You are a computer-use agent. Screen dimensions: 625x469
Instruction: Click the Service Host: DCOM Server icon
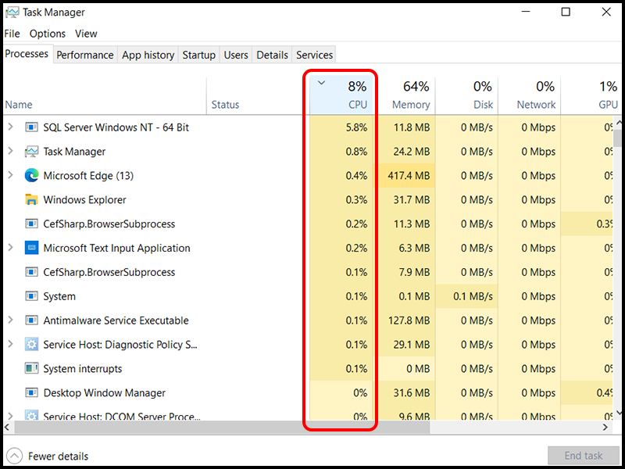coord(32,417)
